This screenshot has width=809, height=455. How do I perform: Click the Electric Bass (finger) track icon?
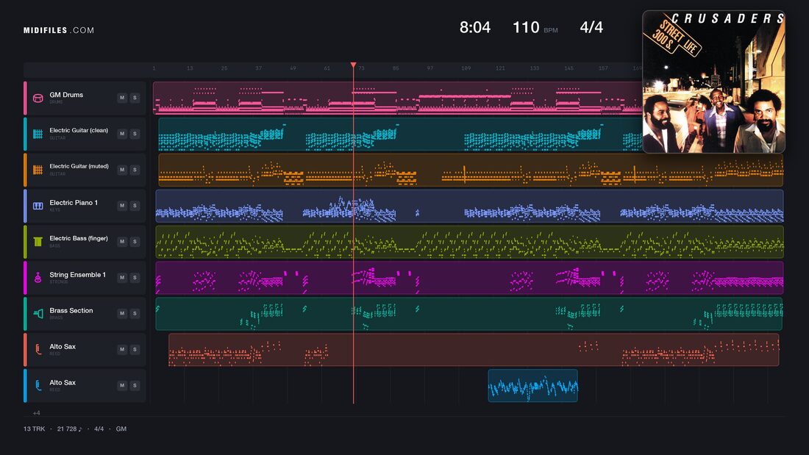click(x=38, y=241)
